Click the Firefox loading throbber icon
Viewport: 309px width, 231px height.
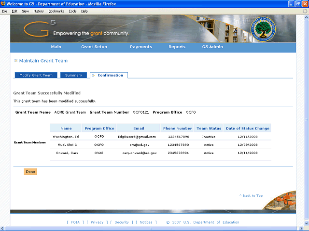pos(305,11)
